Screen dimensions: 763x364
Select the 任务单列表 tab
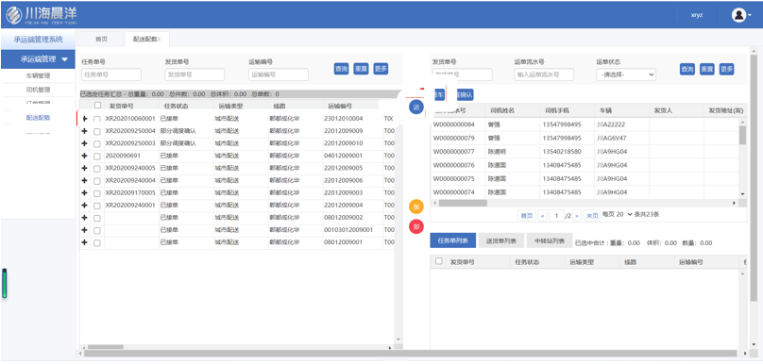click(453, 240)
